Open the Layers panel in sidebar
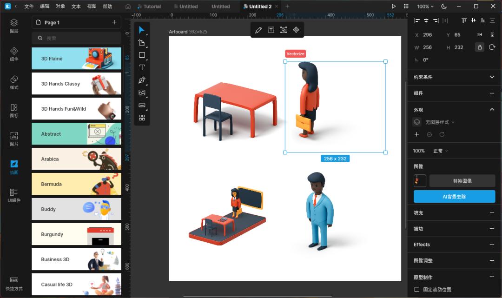Viewport: 502px width, 298px height. click(x=14, y=26)
